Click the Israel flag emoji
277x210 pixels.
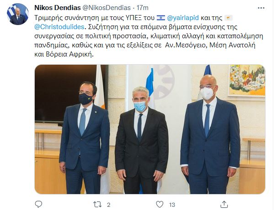point(161,18)
